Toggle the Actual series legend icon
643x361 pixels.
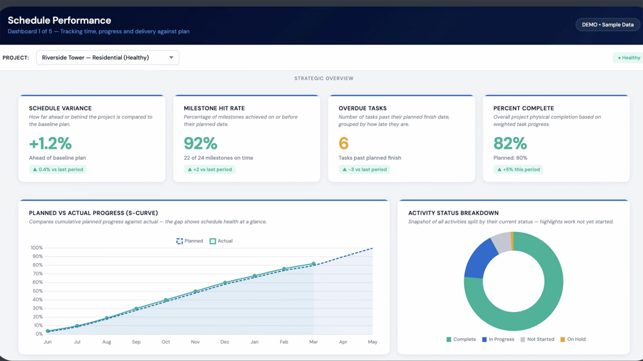point(213,241)
